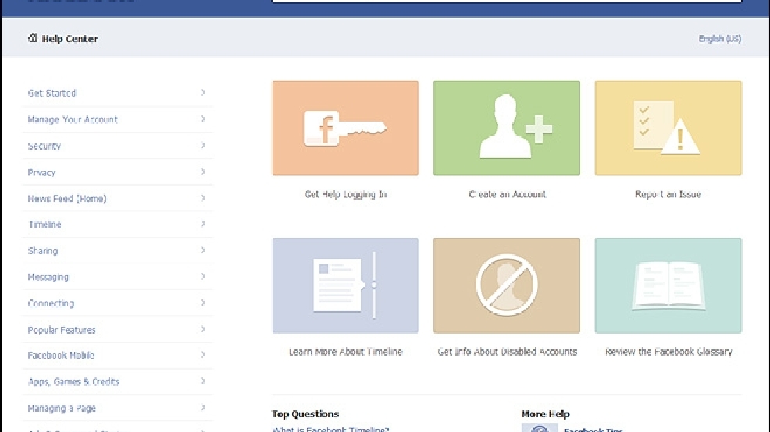The height and width of the screenshot is (432, 770).
Task: Click the Top Questions heading
Action: (305, 414)
